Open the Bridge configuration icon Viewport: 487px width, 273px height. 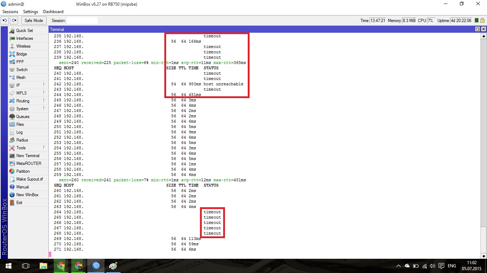pyautogui.click(x=12, y=54)
